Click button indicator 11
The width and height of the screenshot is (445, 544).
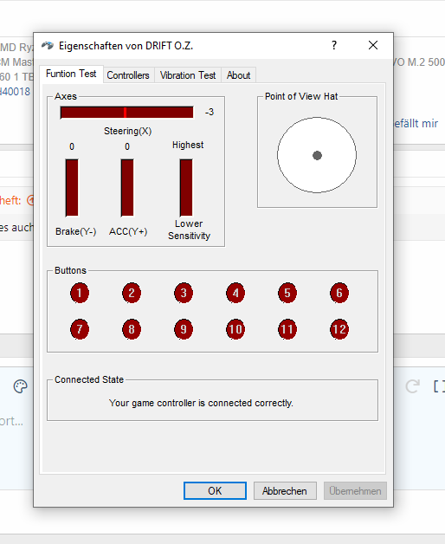pyautogui.click(x=287, y=329)
